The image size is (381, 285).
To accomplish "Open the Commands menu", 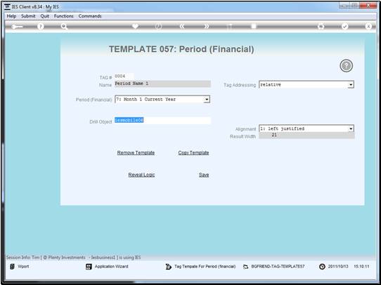I will pos(90,16).
